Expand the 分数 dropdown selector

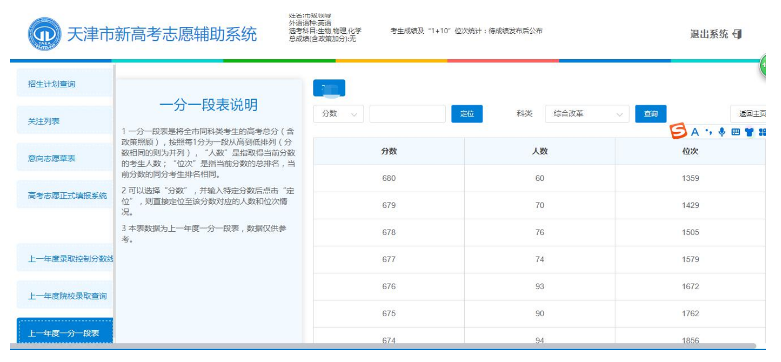tap(339, 114)
